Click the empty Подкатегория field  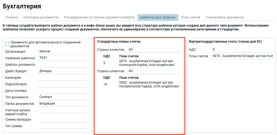pyautogui.click(x=64, y=84)
